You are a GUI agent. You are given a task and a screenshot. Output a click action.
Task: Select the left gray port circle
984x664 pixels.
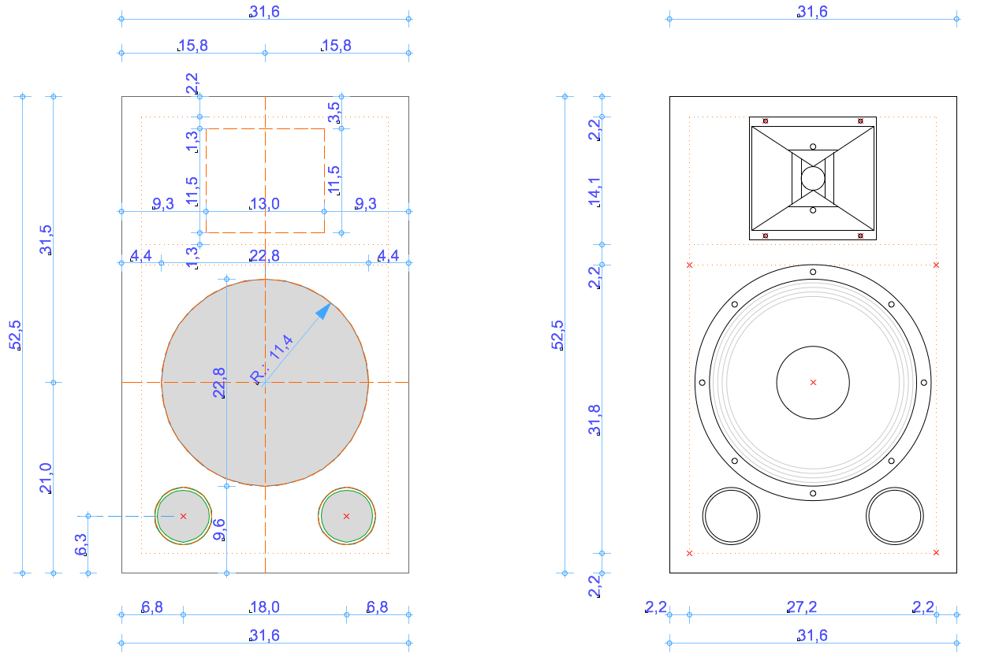[x=183, y=516]
